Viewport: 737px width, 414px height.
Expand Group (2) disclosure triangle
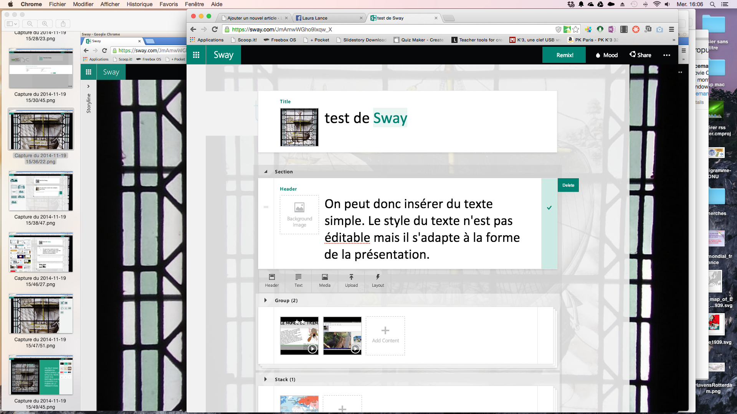[x=266, y=301]
